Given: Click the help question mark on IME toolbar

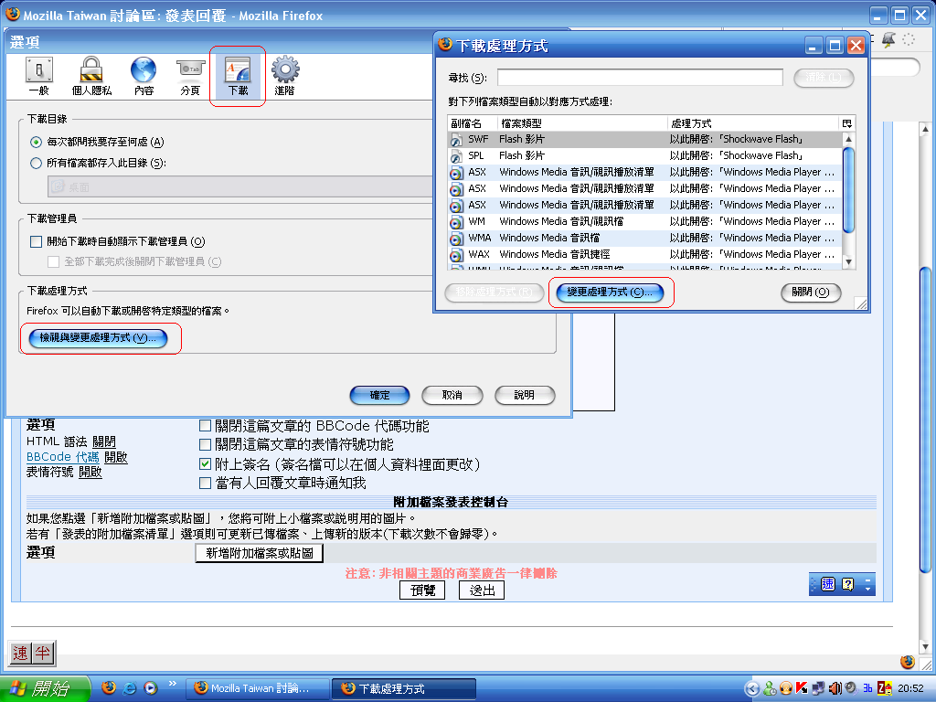Looking at the screenshot, I should [x=847, y=584].
